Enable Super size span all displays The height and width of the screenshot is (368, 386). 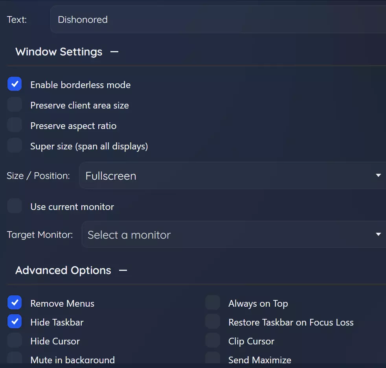[15, 146]
